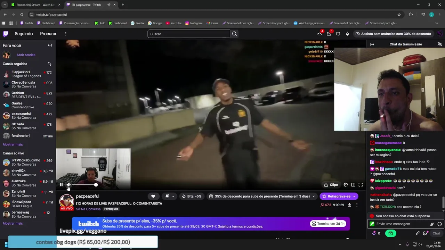The width and height of the screenshot is (445, 250).
Task: Open the notifications inbox icon
Action: point(329,34)
